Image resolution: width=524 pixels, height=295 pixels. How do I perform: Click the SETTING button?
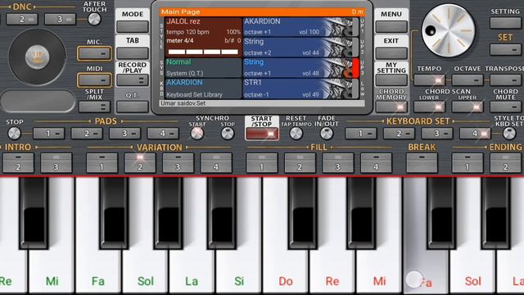pyautogui.click(x=506, y=23)
